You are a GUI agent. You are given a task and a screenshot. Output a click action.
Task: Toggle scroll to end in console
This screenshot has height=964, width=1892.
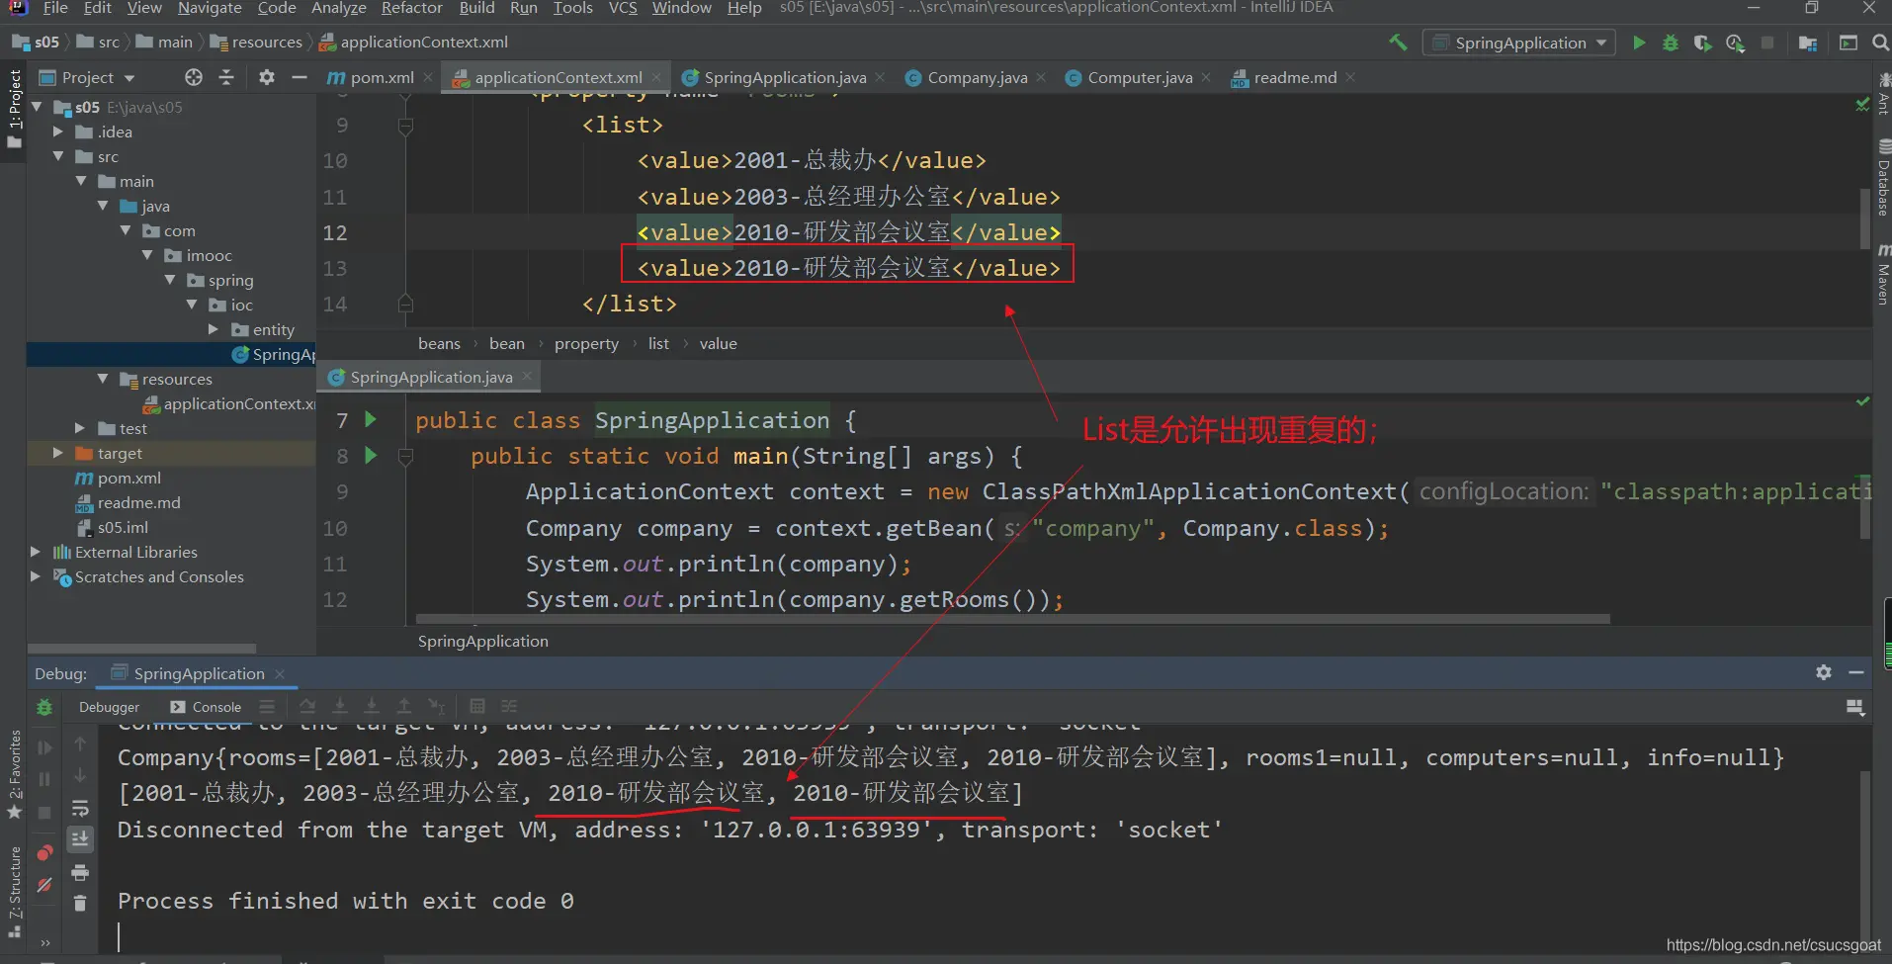pos(80,839)
